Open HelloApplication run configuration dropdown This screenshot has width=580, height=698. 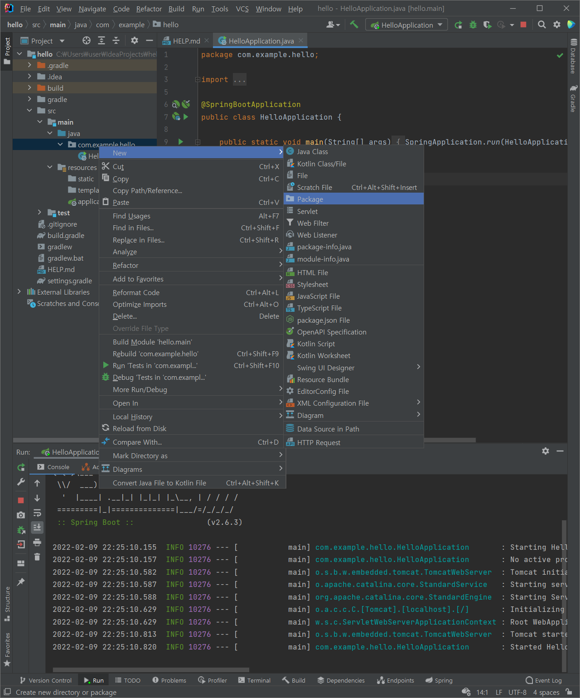click(406, 25)
